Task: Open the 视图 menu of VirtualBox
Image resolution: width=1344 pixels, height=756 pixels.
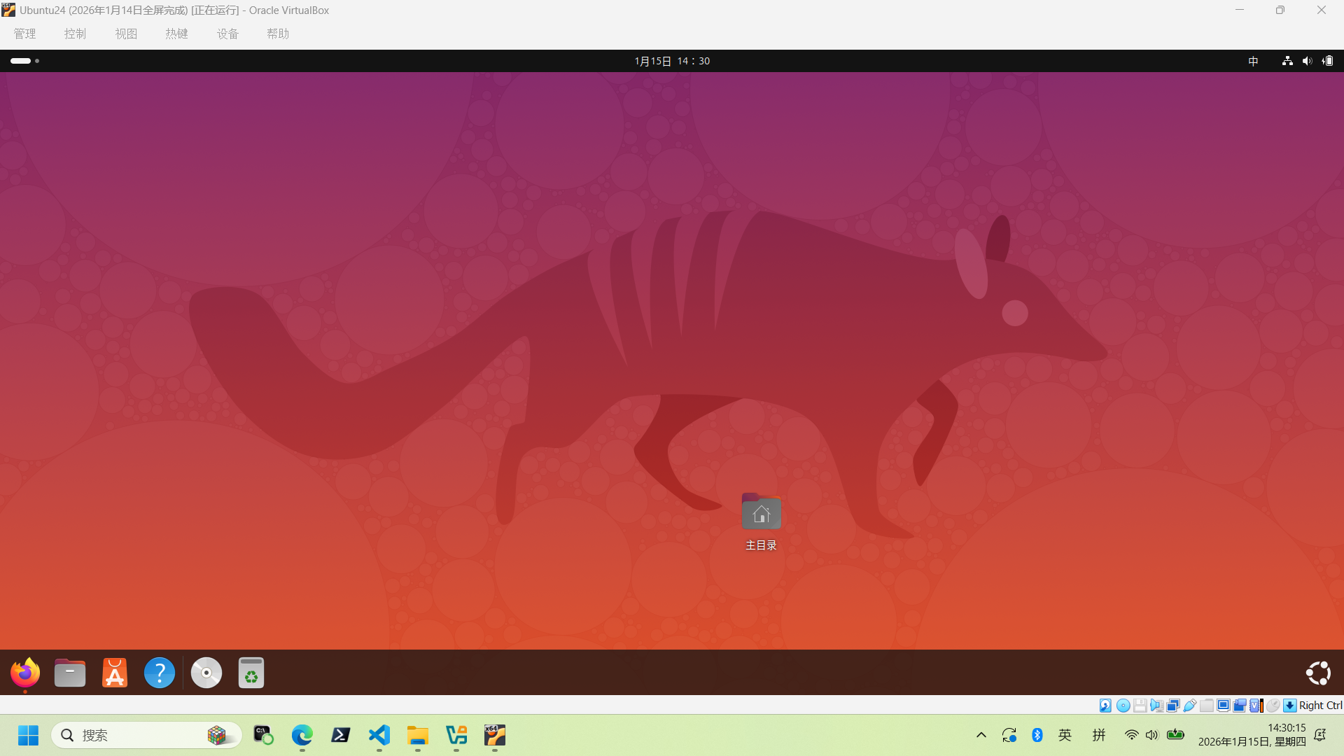Action: pos(126,33)
